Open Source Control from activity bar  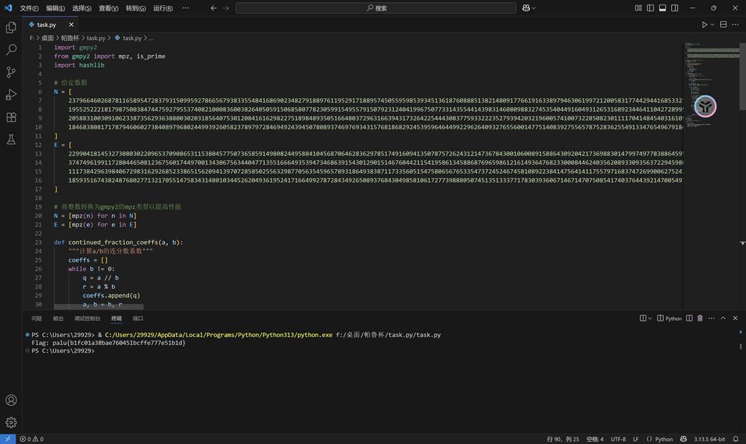point(10,71)
